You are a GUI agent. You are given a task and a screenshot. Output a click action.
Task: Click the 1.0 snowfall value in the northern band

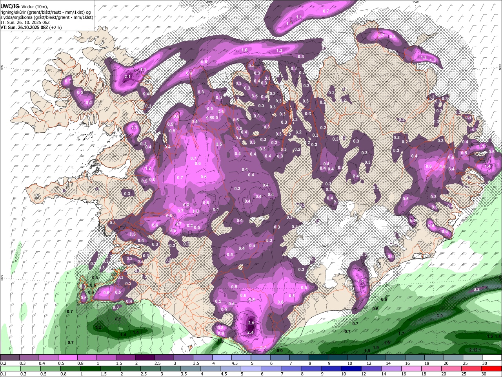click(244, 50)
